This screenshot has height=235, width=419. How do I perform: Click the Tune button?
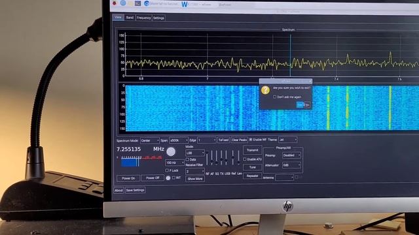pos(252,167)
